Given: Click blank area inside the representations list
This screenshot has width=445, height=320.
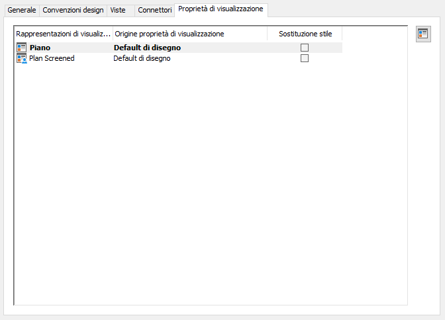Looking at the screenshot, I should pyautogui.click(x=199, y=185).
